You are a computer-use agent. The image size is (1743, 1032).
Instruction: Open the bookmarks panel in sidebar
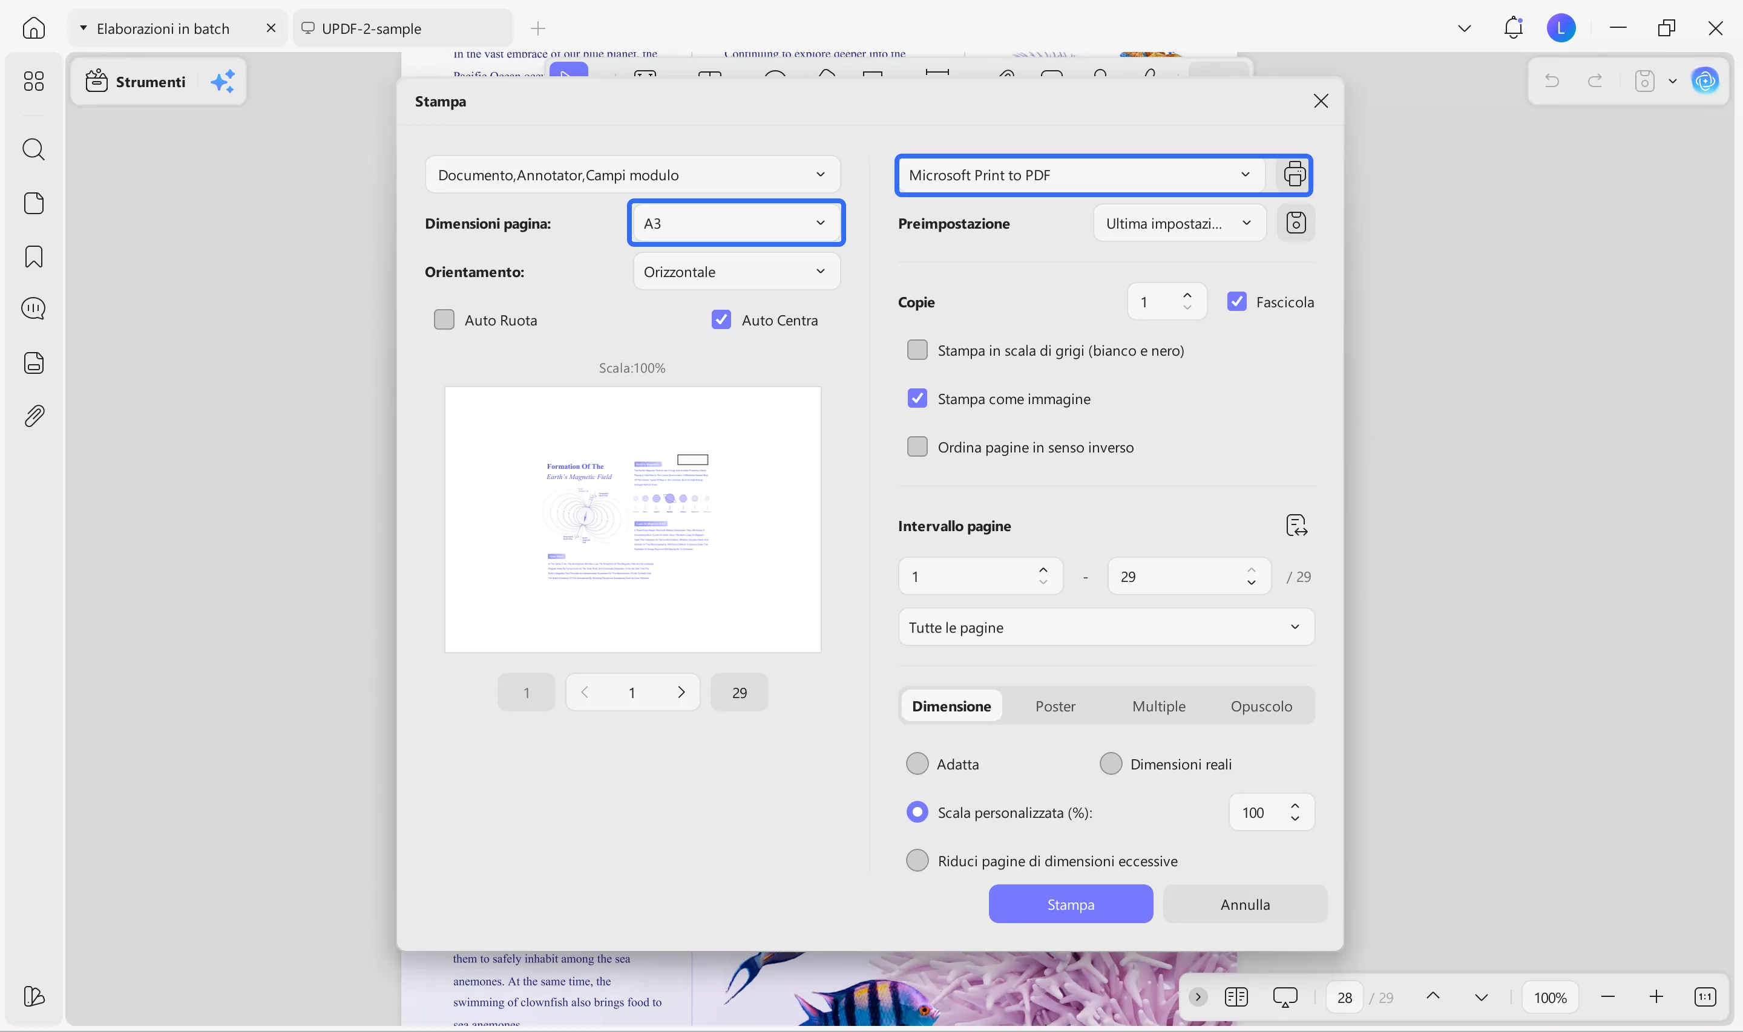point(33,256)
